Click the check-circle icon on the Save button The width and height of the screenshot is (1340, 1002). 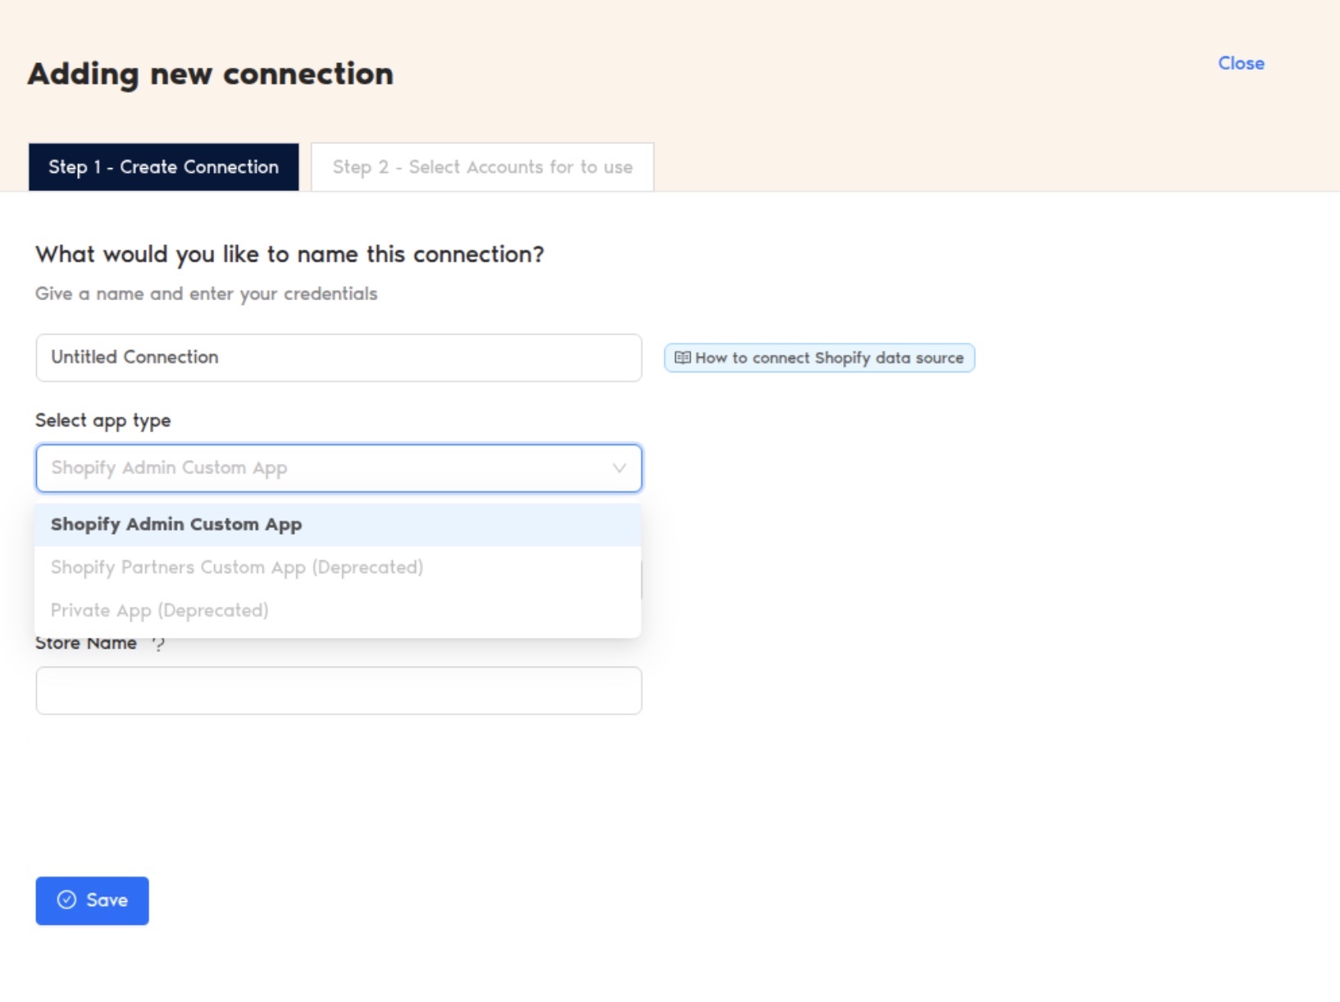66,900
